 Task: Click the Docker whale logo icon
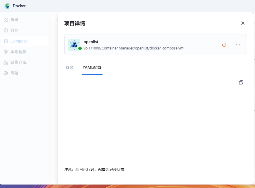pyautogui.click(x=7, y=6)
